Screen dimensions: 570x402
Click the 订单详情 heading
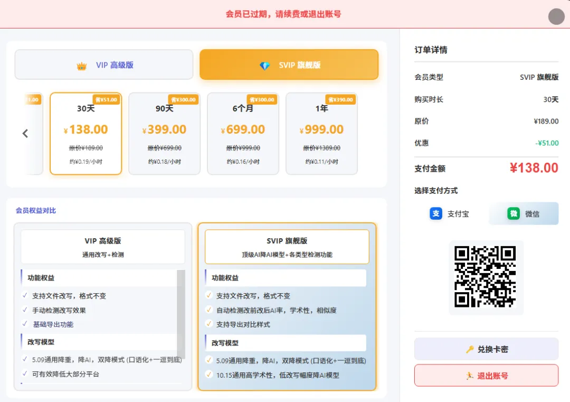431,50
